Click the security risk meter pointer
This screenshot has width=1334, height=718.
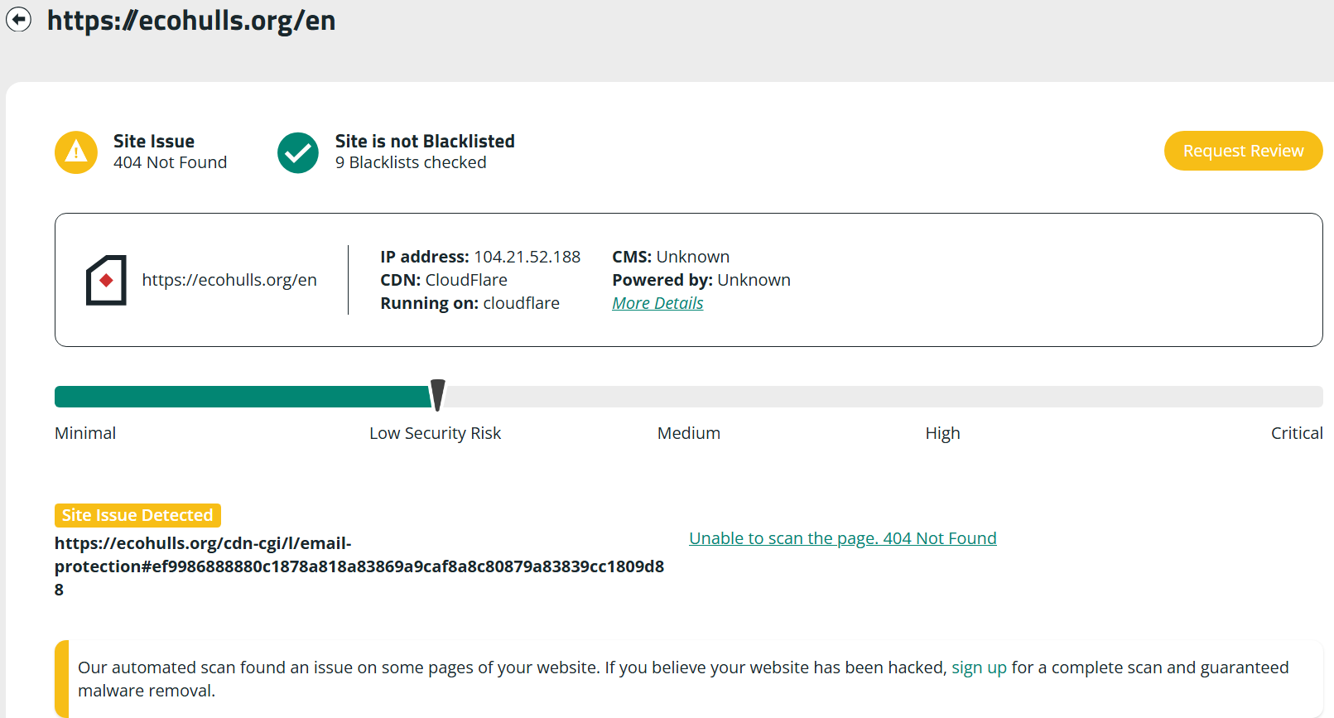click(438, 395)
